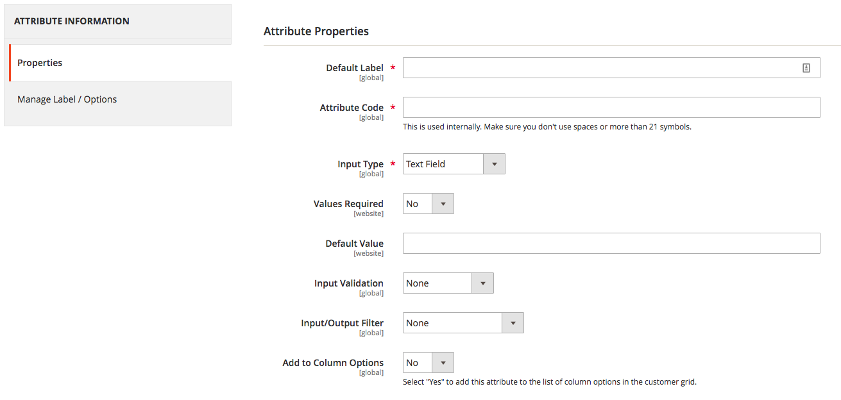The height and width of the screenshot is (400, 841).
Task: Focus the Default Label text input box
Action: (600, 68)
